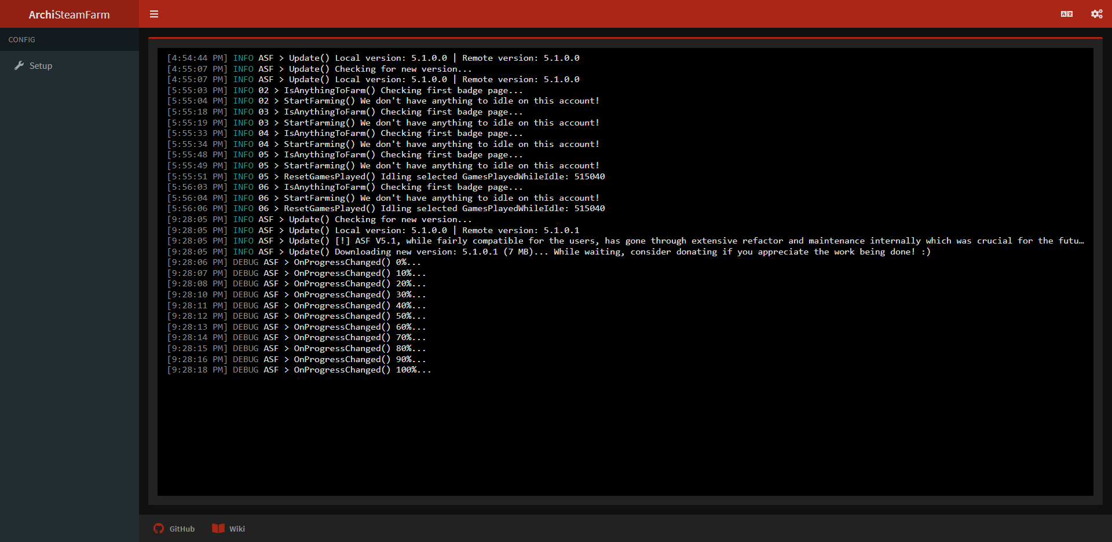Click the hamburger menu to collapse the sidebar
1112x542 pixels.
click(153, 14)
